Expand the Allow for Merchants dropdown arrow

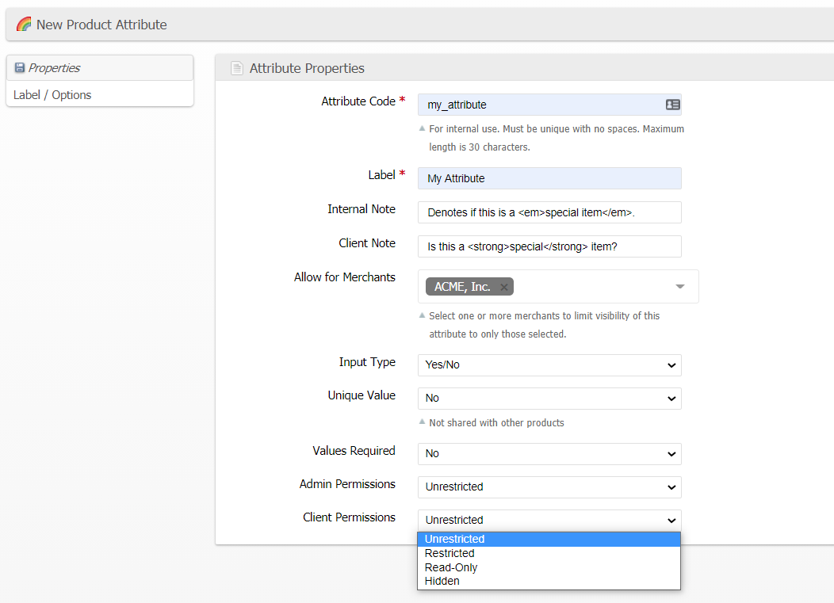tap(679, 287)
